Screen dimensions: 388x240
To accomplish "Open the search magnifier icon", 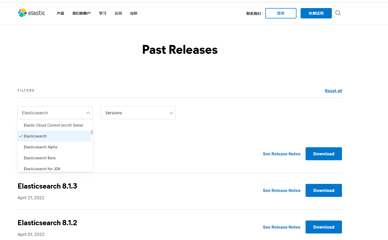I will (338, 13).
